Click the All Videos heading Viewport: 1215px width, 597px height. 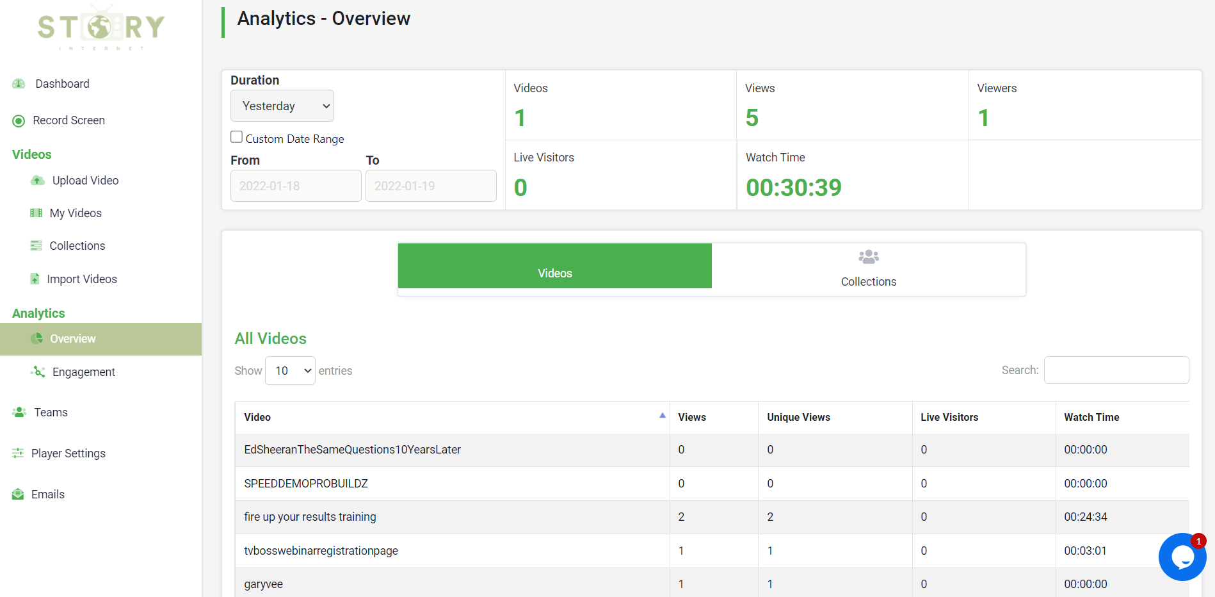pyautogui.click(x=271, y=338)
